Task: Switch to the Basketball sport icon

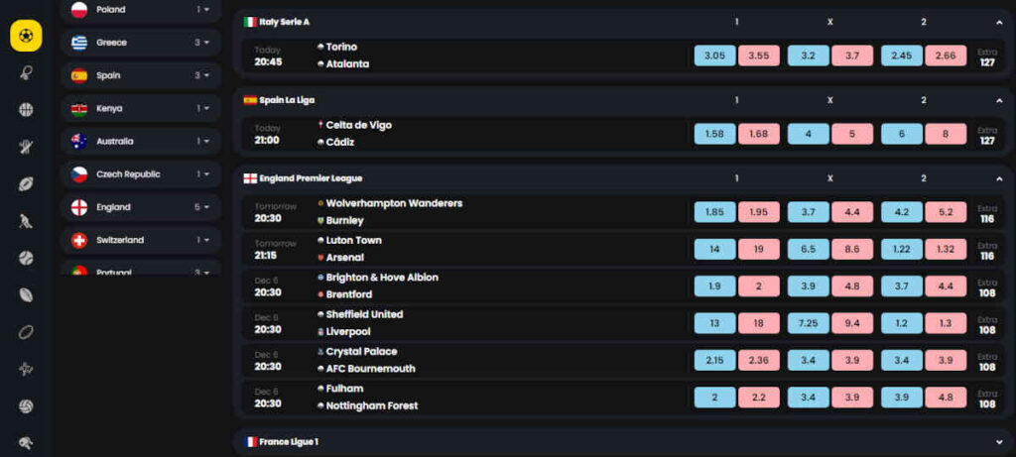Action: tap(26, 109)
